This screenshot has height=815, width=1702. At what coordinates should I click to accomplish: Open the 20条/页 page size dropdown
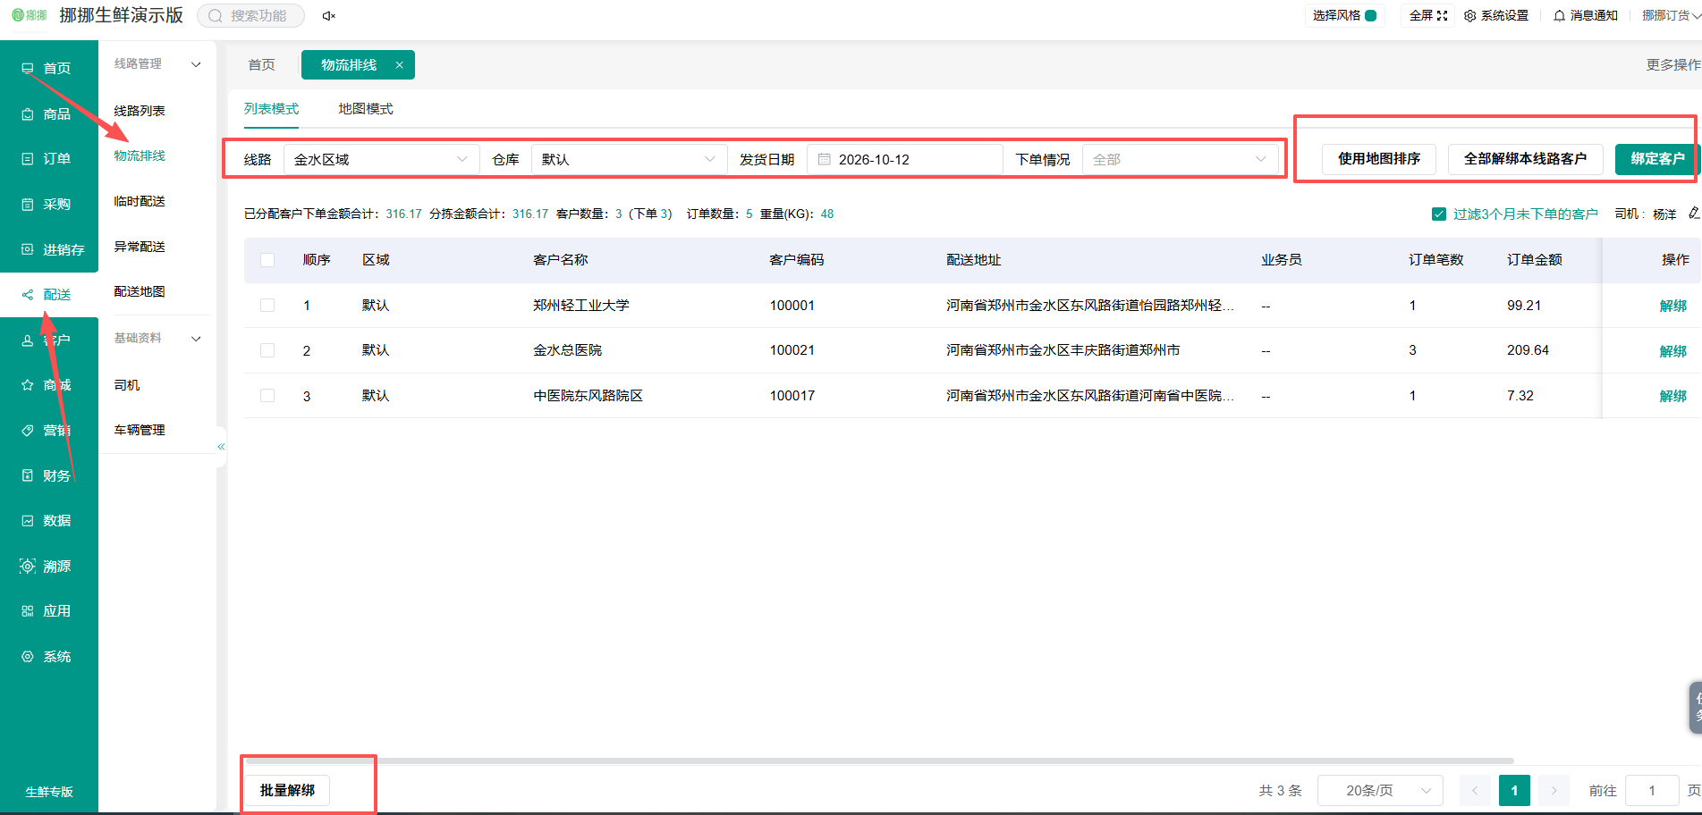pyautogui.click(x=1381, y=790)
